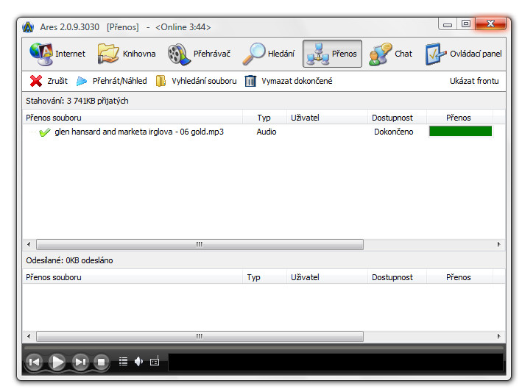Click uploads list right scroll arrow

pos(498,336)
